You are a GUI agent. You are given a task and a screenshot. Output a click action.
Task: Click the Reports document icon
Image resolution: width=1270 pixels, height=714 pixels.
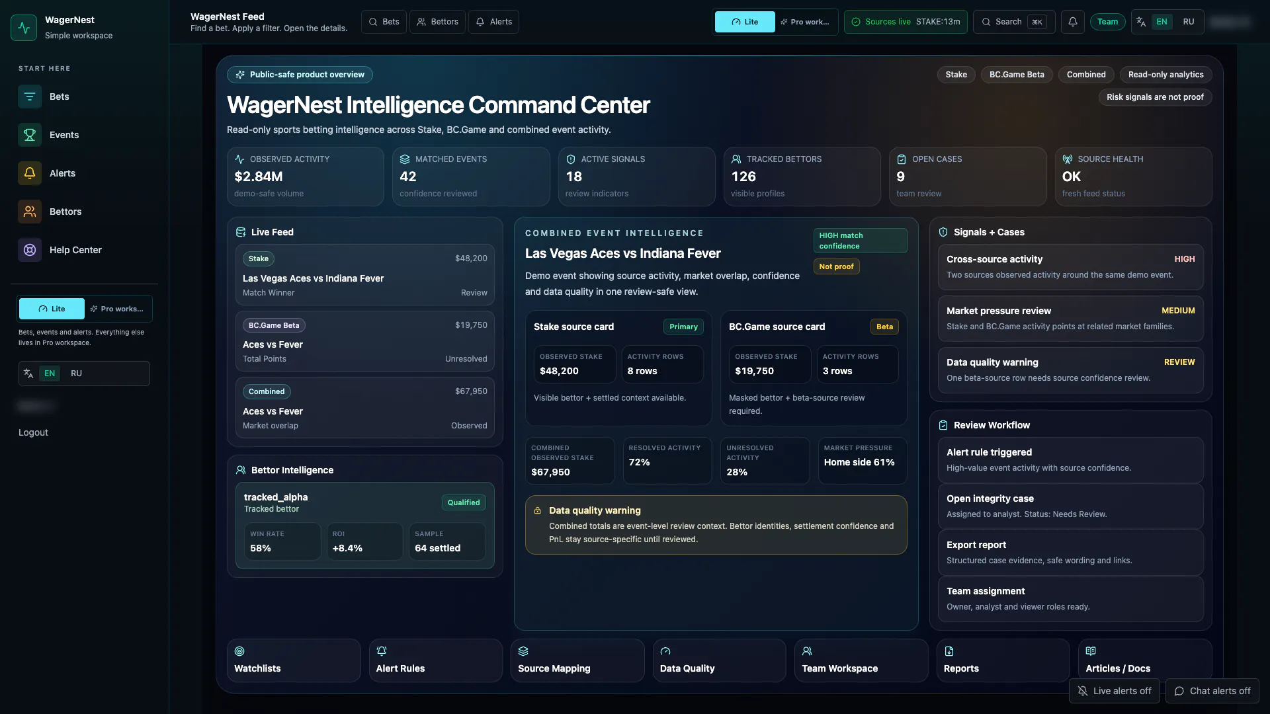[949, 651]
